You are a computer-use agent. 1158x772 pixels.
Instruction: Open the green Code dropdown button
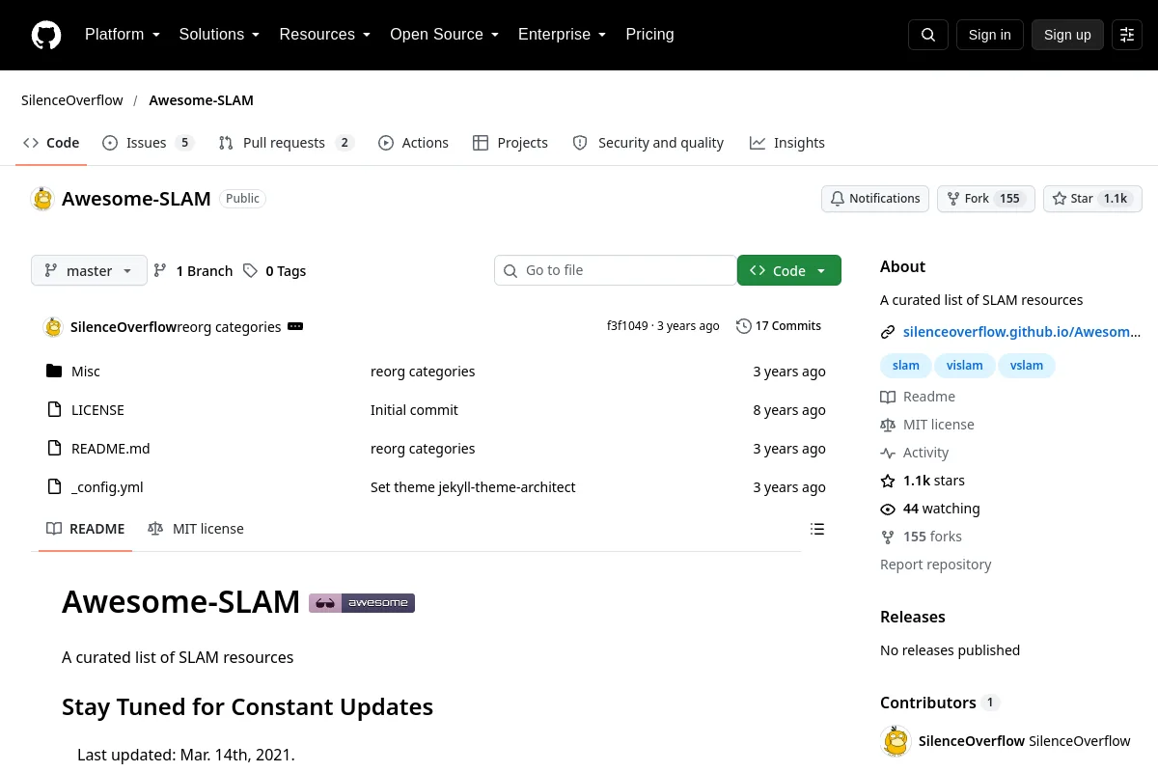click(x=789, y=271)
